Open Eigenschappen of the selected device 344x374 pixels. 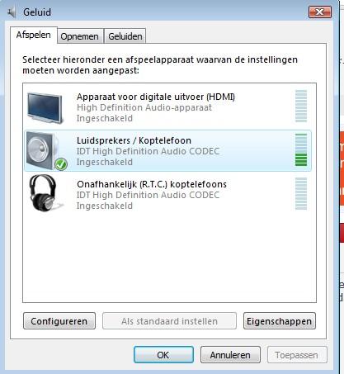(x=280, y=321)
